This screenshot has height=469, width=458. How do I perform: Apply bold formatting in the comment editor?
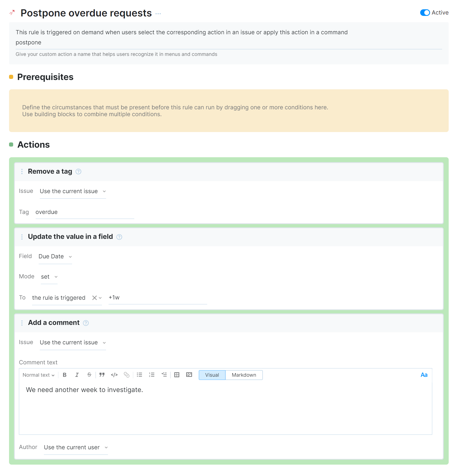[65, 375]
